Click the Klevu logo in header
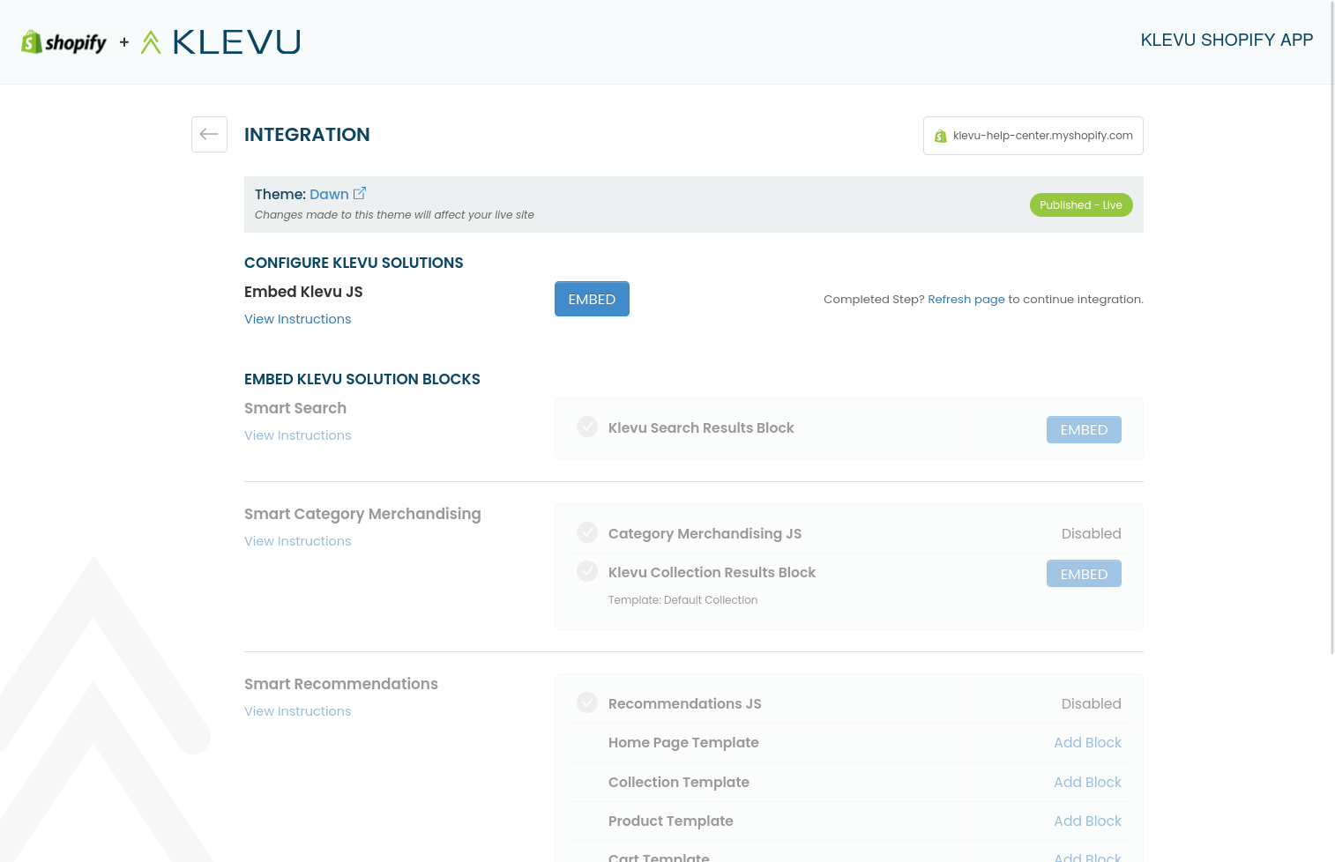 click(x=221, y=42)
